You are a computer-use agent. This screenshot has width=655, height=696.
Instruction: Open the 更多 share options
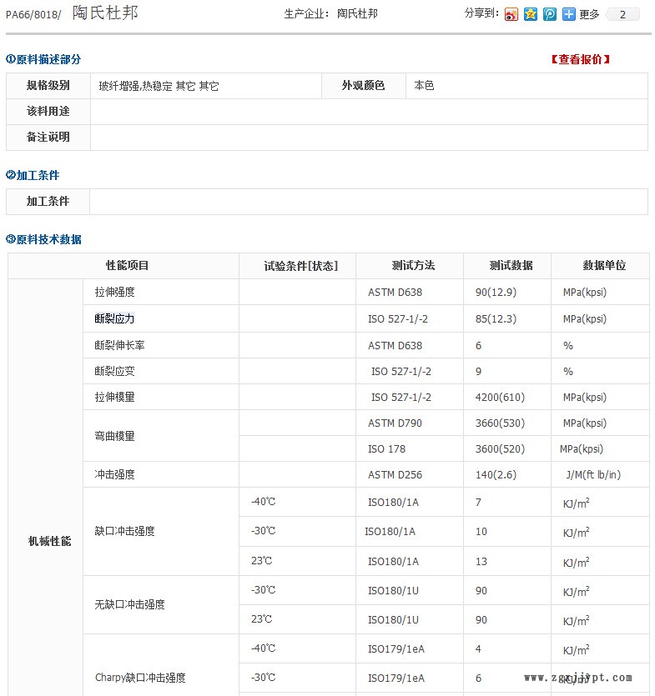(589, 14)
